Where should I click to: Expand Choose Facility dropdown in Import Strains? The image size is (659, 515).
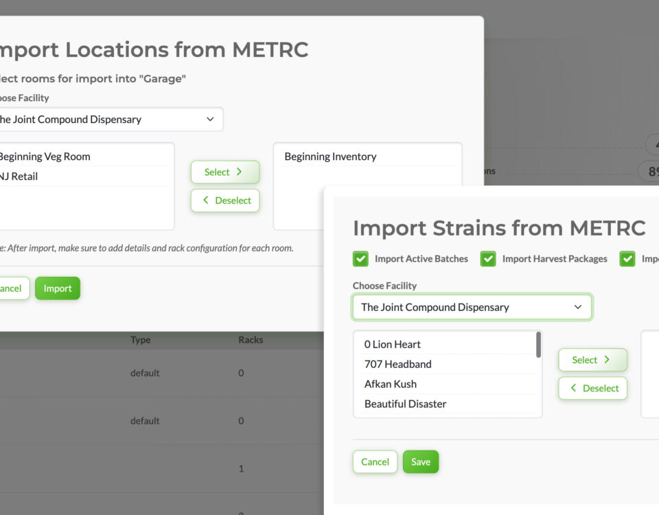pyautogui.click(x=472, y=307)
